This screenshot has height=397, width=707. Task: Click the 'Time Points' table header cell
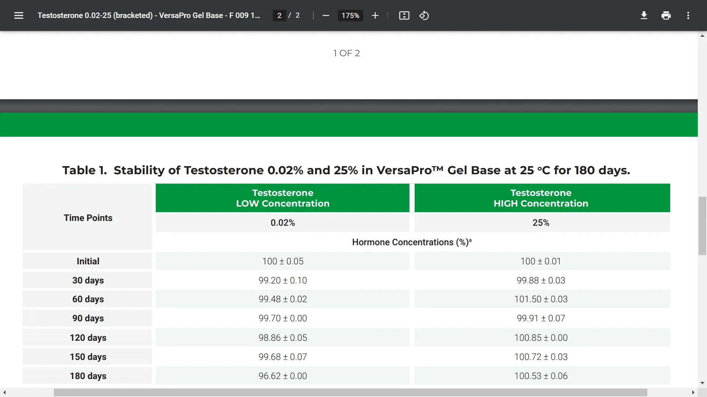tap(88, 218)
